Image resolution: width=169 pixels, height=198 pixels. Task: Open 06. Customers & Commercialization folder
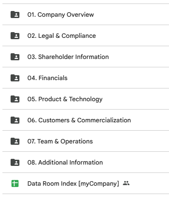click(x=79, y=120)
